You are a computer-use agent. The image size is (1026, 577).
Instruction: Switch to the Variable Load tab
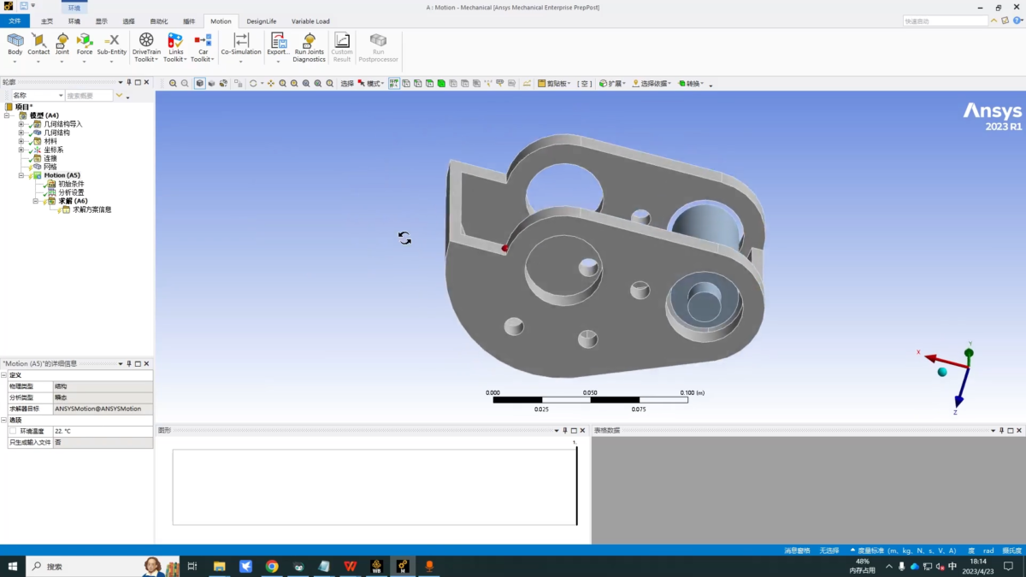[310, 21]
